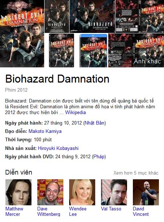
Task: Open producer Hiroyuki Kobayashi's link
Action: point(58,148)
